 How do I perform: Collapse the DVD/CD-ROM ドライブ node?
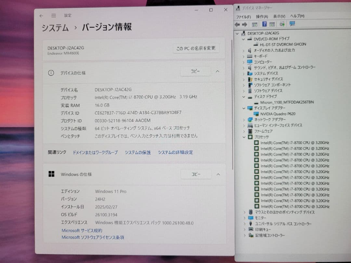coord(243,39)
